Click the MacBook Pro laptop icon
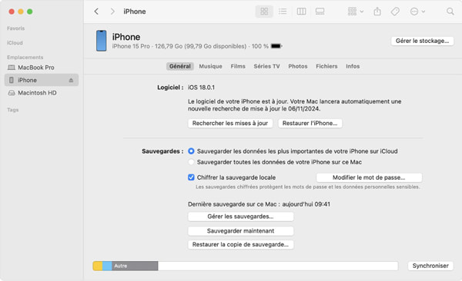Image resolution: width=462 pixels, height=281 pixels. coord(12,68)
